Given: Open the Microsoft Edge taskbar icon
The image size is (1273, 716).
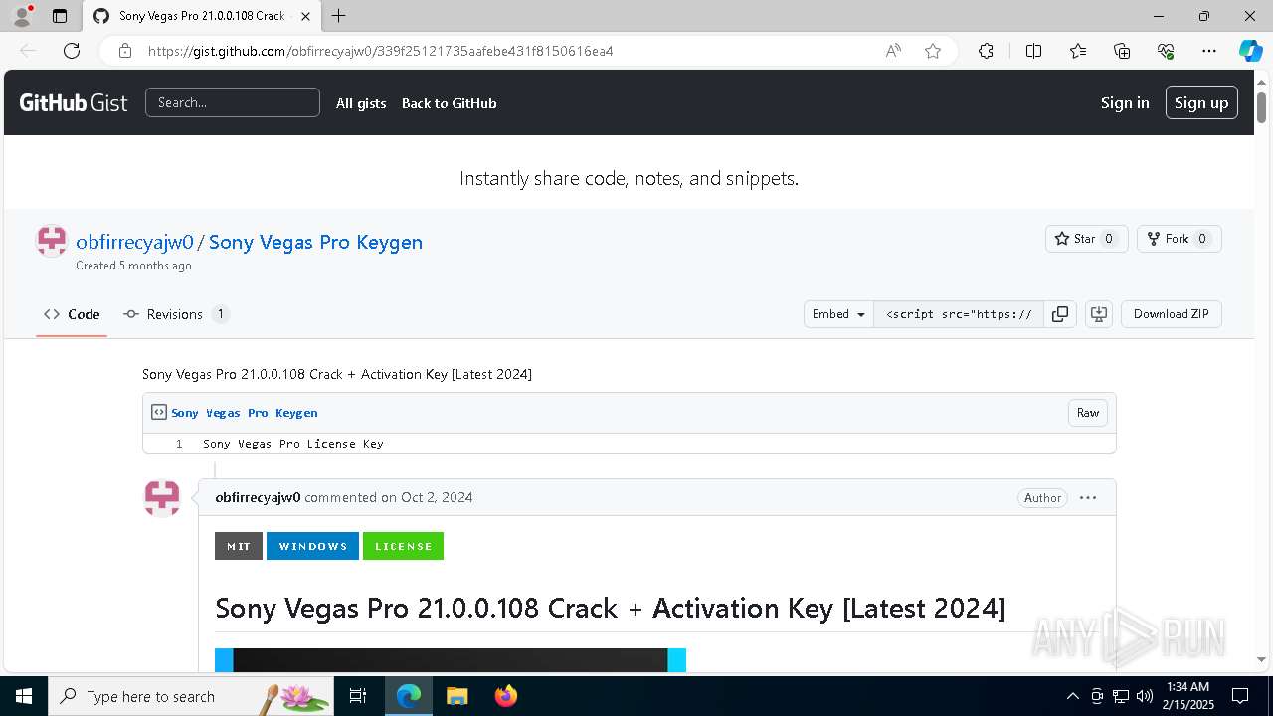Looking at the screenshot, I should tap(408, 696).
